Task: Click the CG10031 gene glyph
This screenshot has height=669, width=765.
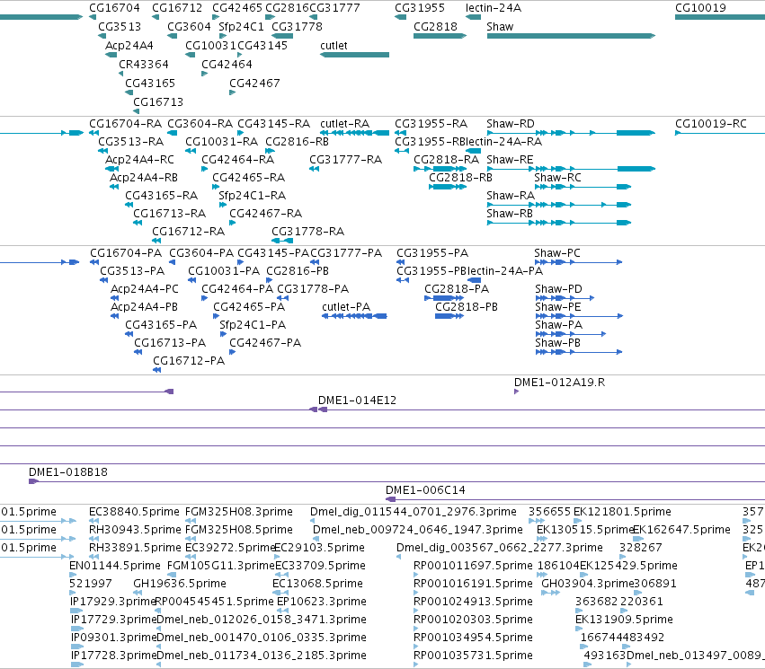Action: coord(191,55)
